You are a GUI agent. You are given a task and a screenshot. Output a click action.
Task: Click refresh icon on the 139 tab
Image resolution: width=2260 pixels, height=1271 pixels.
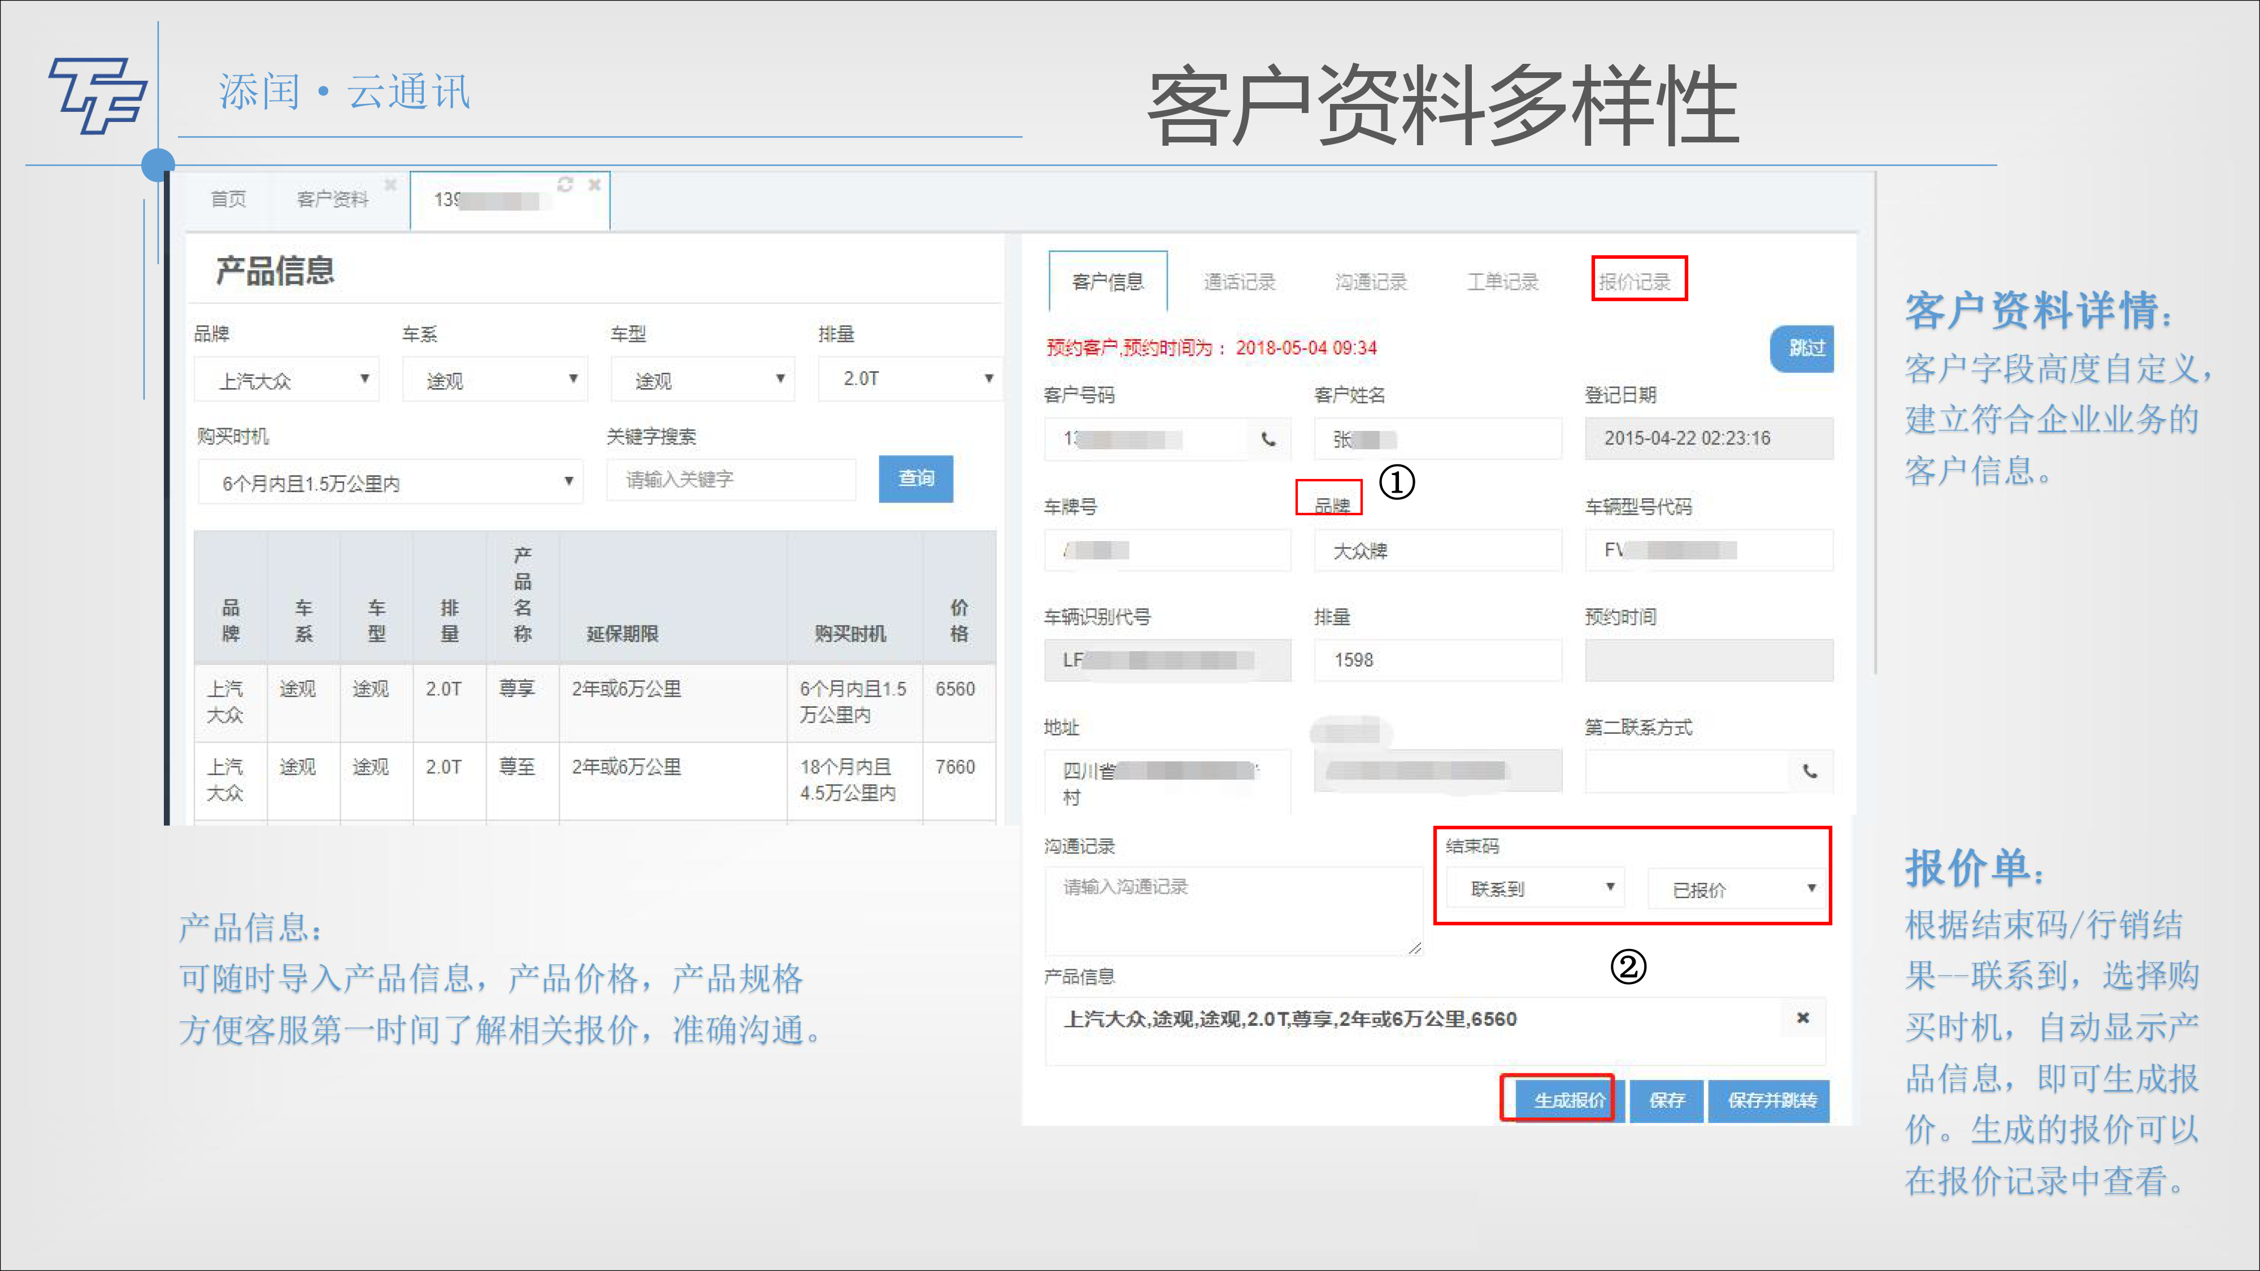tap(565, 184)
